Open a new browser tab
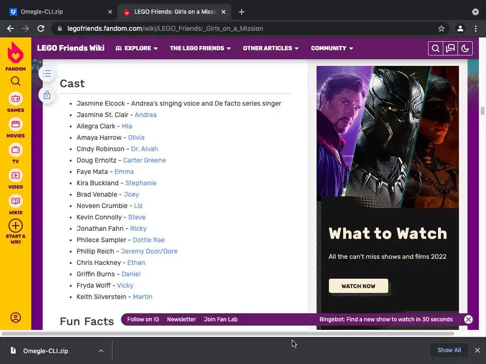 pos(242,12)
